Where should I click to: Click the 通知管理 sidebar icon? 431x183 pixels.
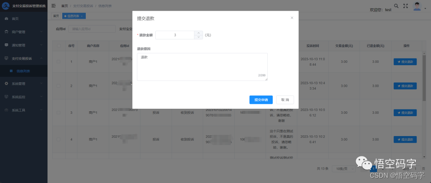tap(6, 45)
